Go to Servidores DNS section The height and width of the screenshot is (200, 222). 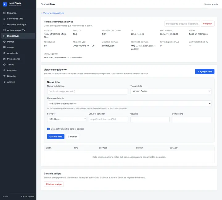18,19
